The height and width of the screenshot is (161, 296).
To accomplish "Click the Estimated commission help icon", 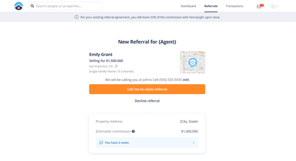I will click(133, 131).
